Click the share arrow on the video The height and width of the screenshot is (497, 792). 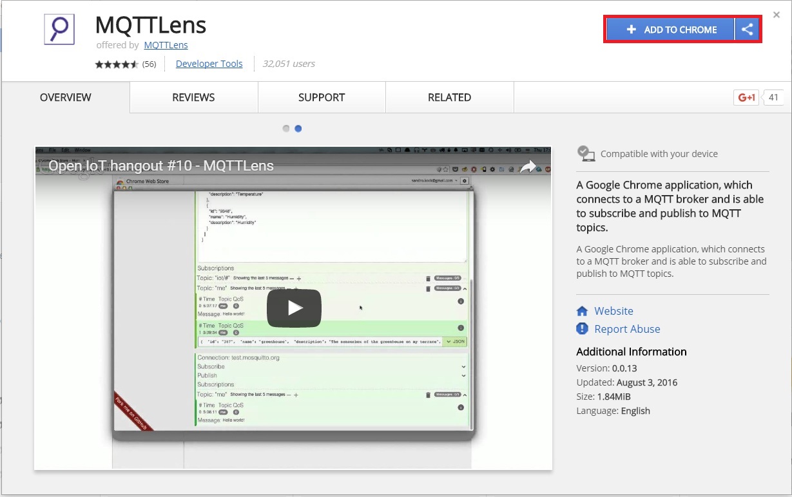[528, 167]
